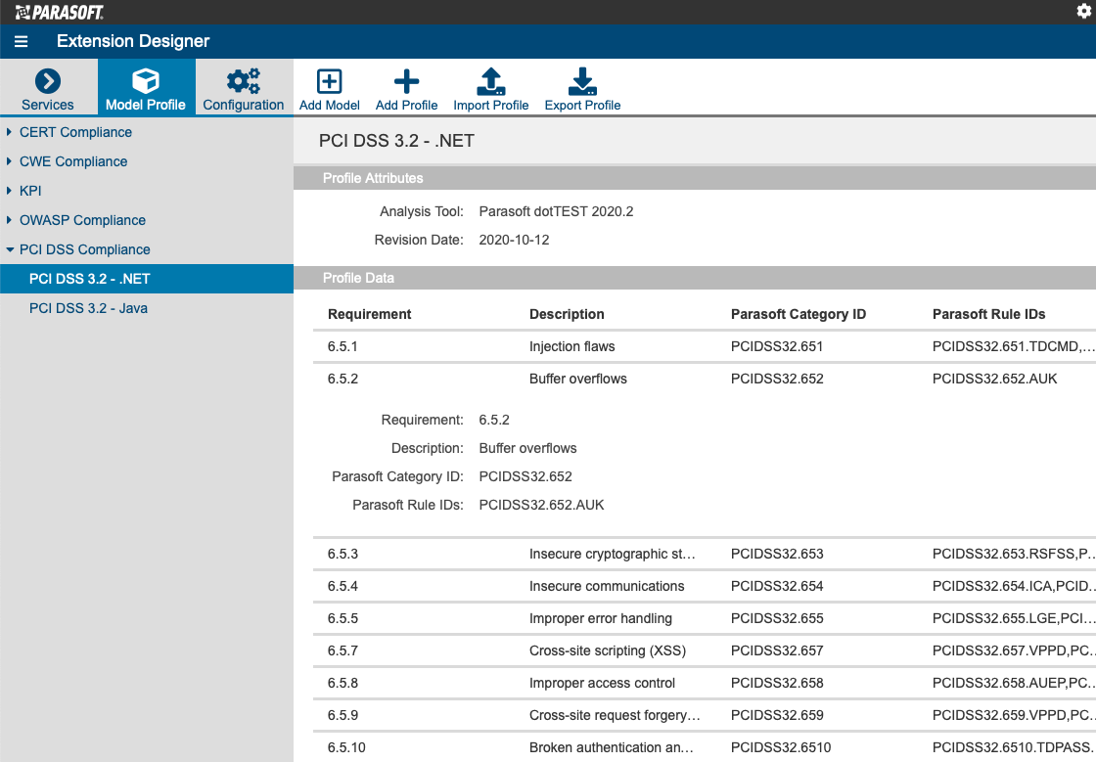Click the 2020-10-12 revision date
Screen dimensions: 1096x762
514,240
